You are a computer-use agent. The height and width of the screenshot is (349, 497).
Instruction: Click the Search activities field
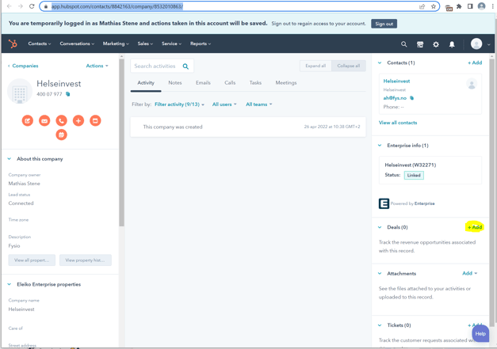click(x=156, y=66)
